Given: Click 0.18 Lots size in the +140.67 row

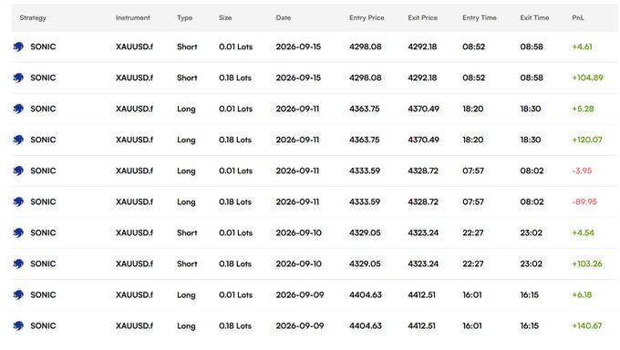Looking at the screenshot, I should pyautogui.click(x=235, y=326).
